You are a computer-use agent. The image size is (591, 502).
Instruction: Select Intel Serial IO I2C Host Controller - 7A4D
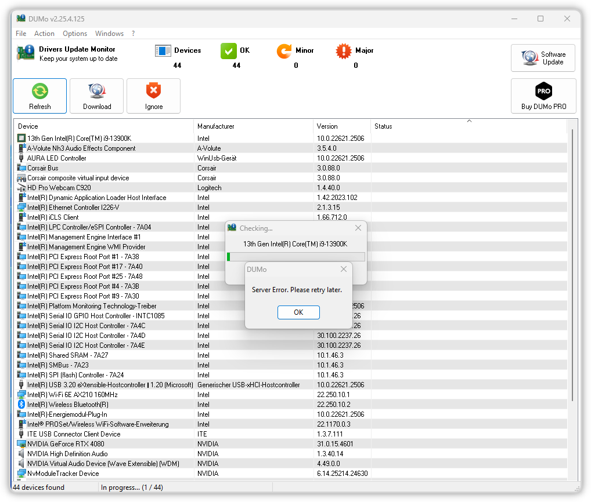click(x=87, y=336)
